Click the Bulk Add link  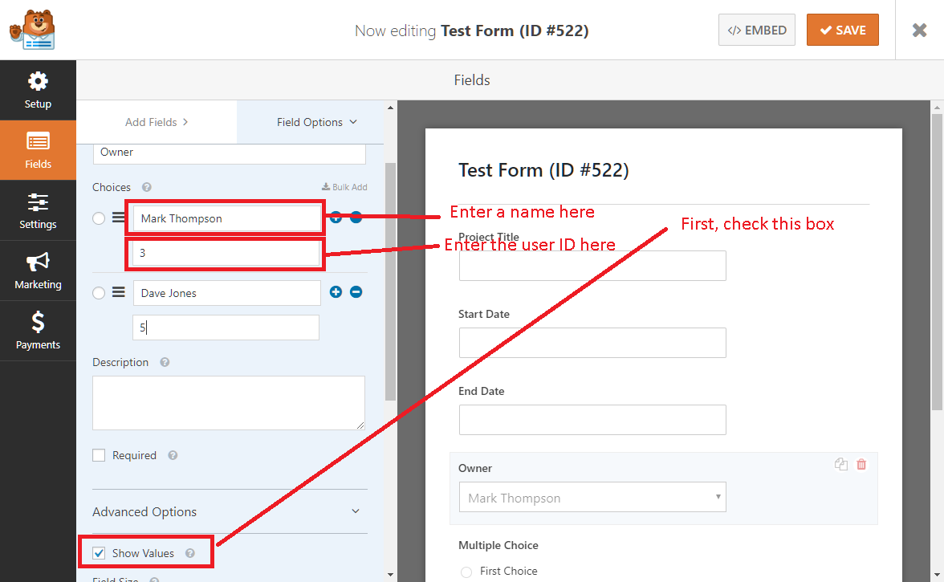pyautogui.click(x=345, y=186)
